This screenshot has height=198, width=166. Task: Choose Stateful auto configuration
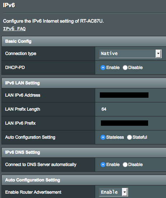pyautogui.click(x=130, y=137)
